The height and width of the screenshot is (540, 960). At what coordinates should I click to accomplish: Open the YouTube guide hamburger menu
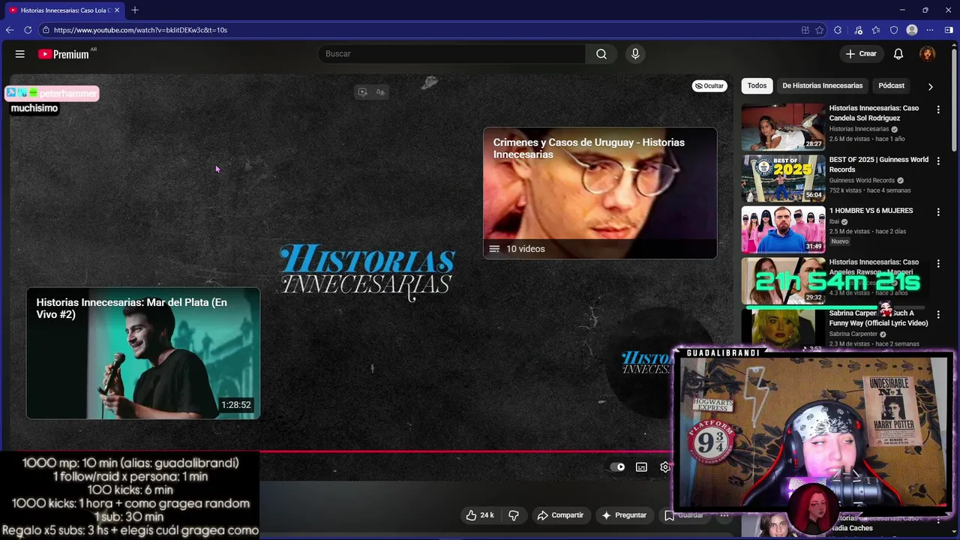(x=20, y=54)
